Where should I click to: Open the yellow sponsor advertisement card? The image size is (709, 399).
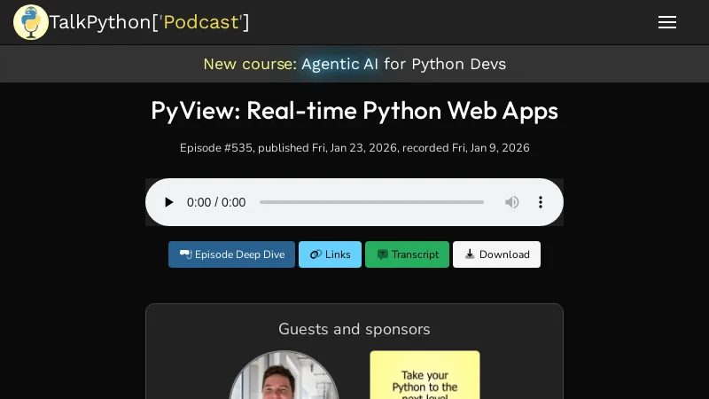click(x=425, y=377)
